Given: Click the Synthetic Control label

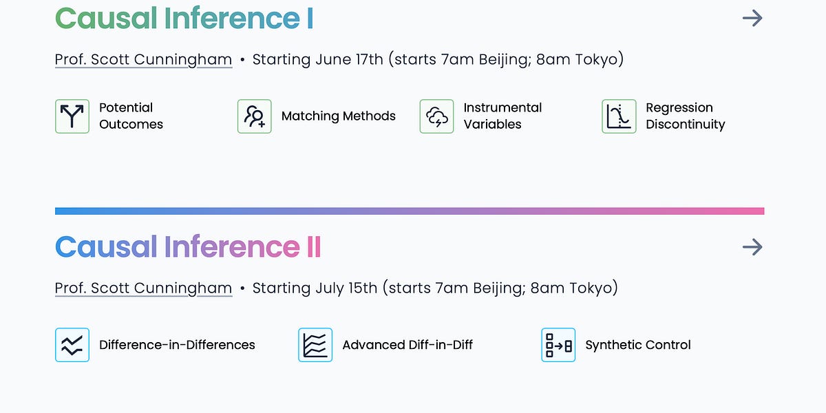Looking at the screenshot, I should coord(637,345).
